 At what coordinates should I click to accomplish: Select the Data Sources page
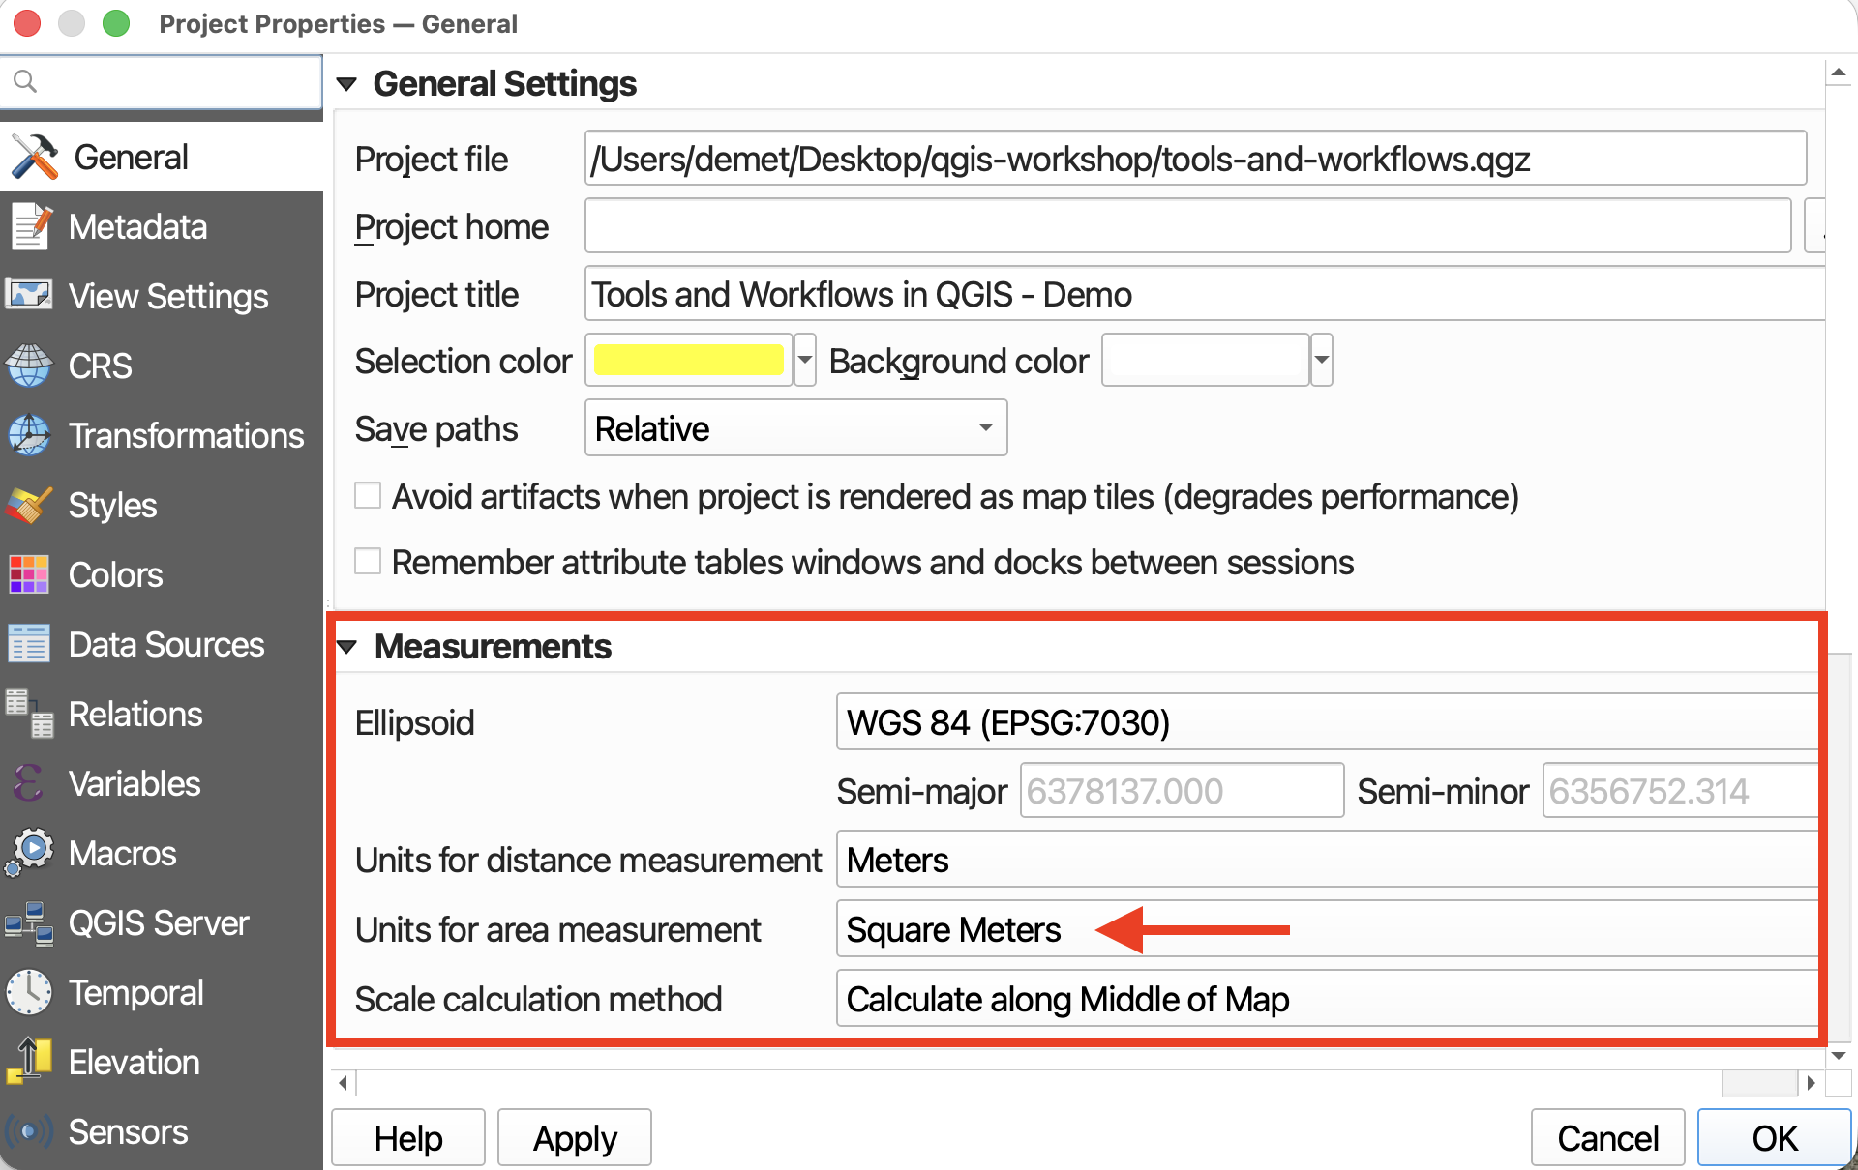[x=162, y=644]
